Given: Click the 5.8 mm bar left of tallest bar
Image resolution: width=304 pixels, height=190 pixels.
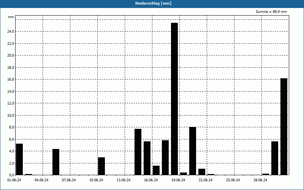Looking at the screenshot, I should (165, 158).
